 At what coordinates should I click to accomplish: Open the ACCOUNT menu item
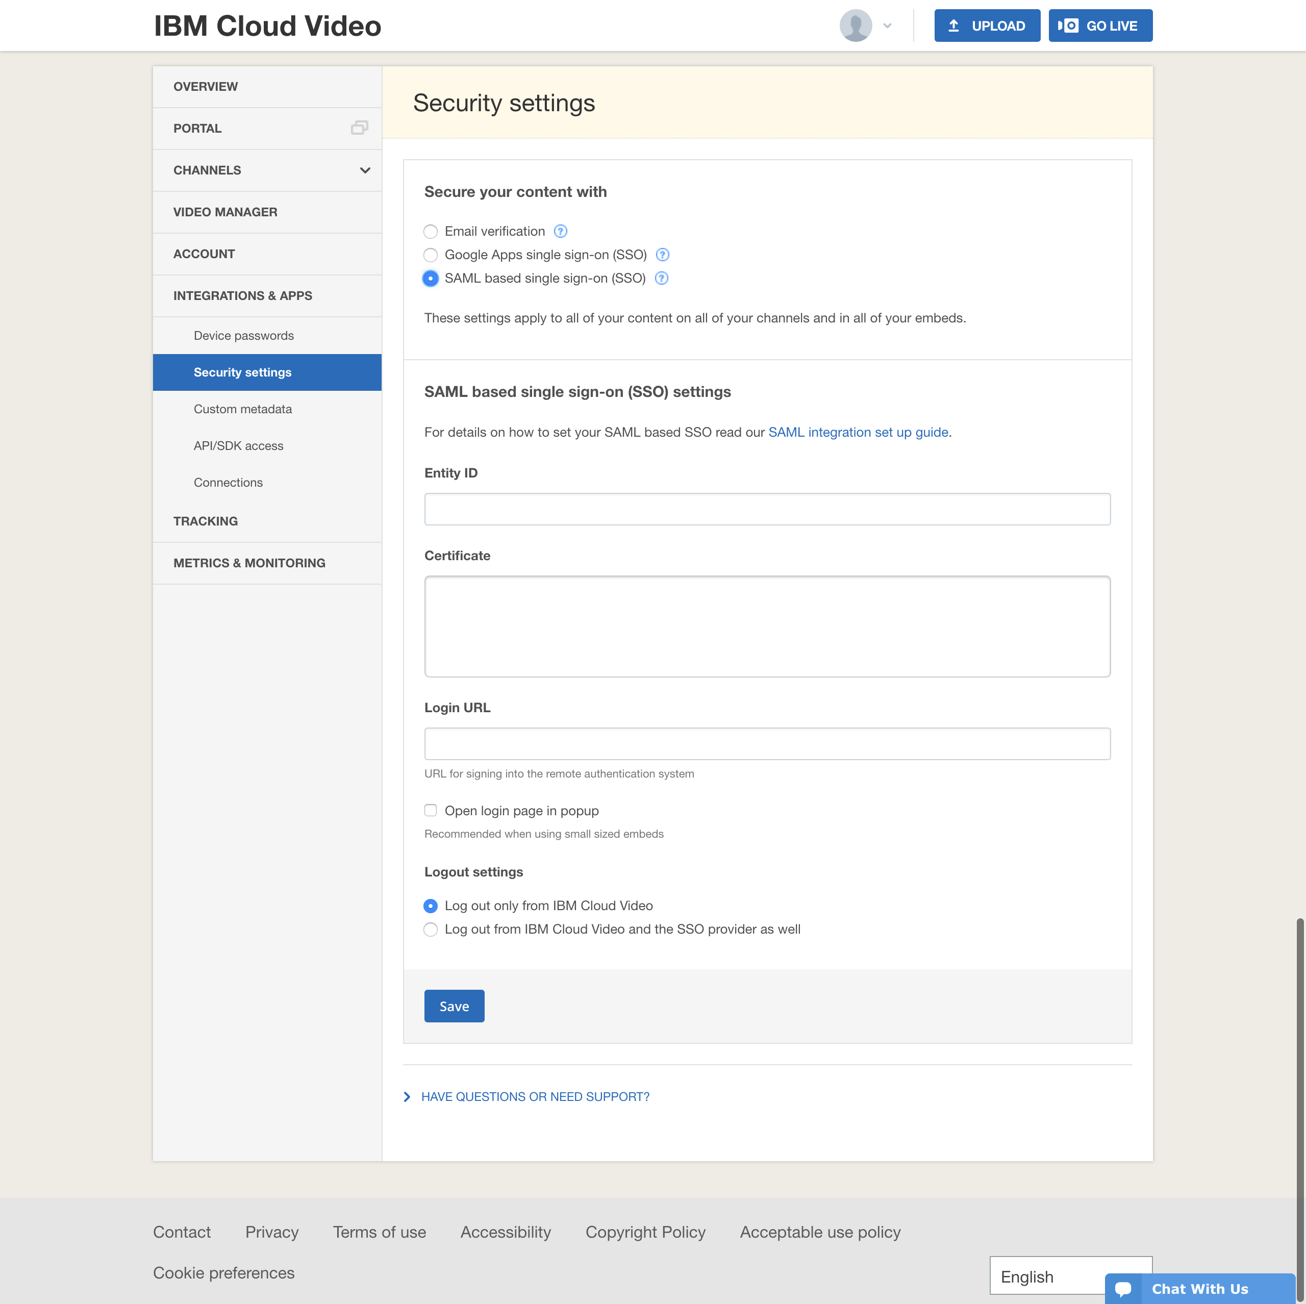(x=267, y=254)
